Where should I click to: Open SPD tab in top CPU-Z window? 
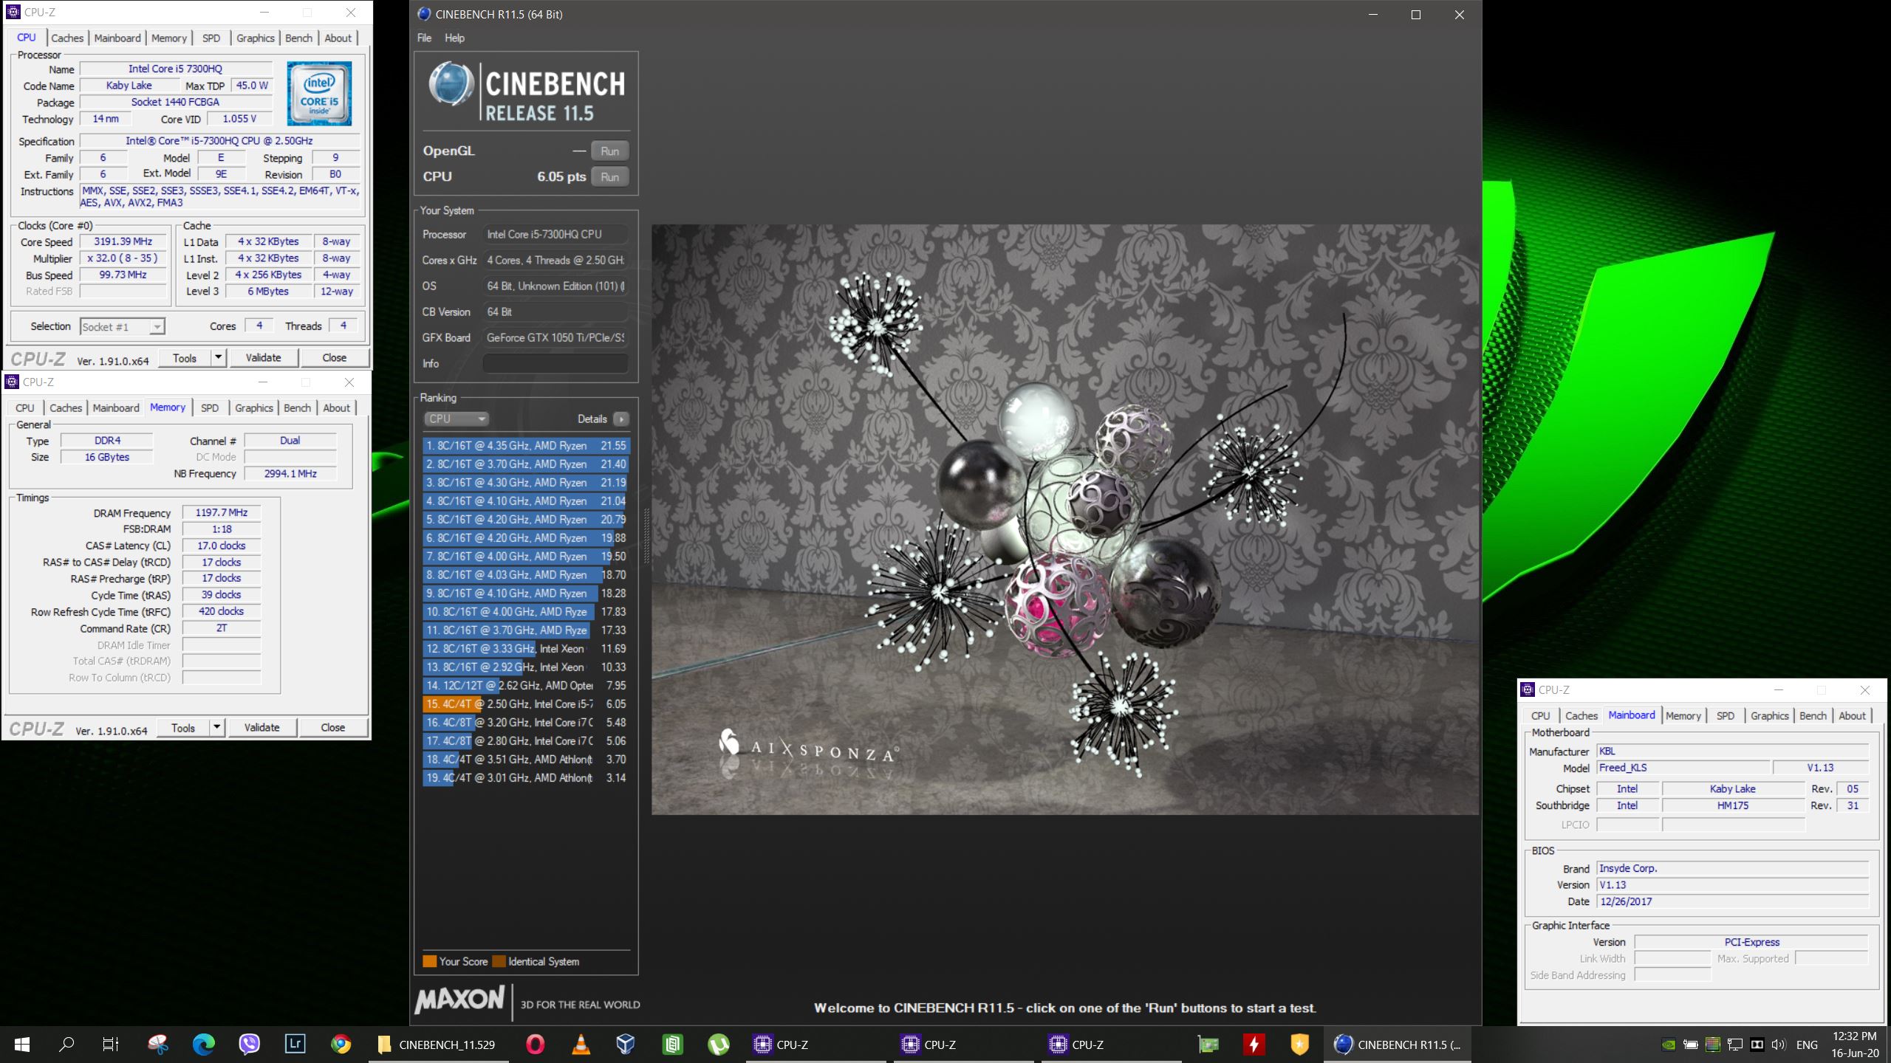pyautogui.click(x=211, y=38)
